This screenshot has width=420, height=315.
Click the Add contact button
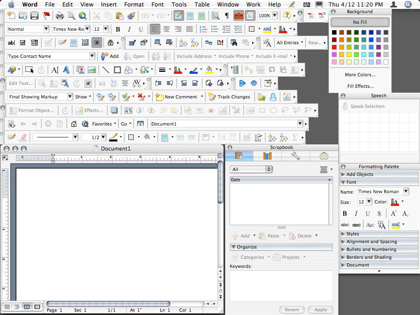(110, 56)
